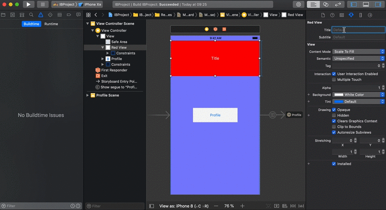Toggle User Interaction Enabled checkbox
386x210 pixels.
coord(334,74)
